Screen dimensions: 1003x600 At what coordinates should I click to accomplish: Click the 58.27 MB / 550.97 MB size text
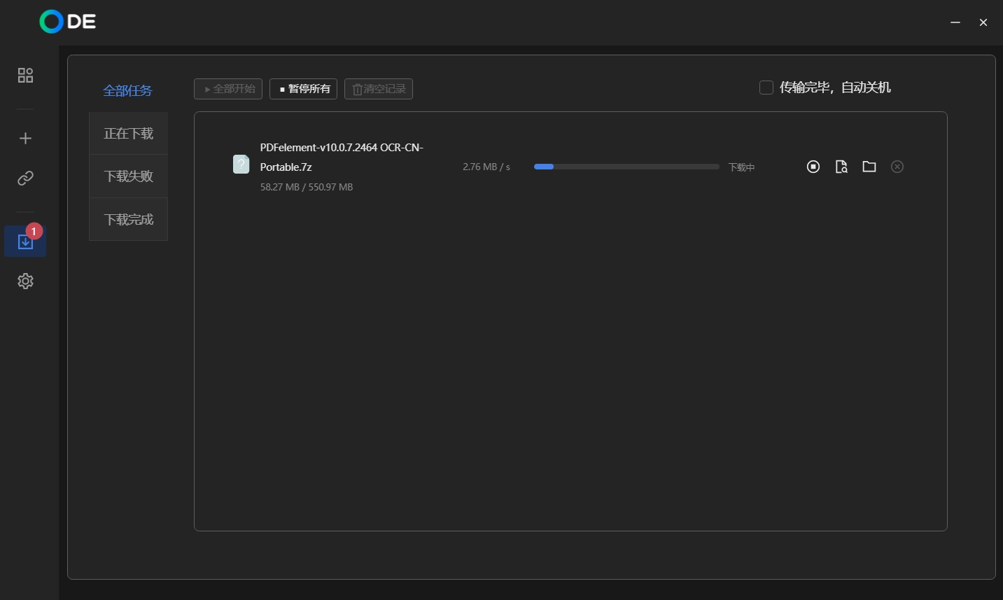click(x=307, y=187)
